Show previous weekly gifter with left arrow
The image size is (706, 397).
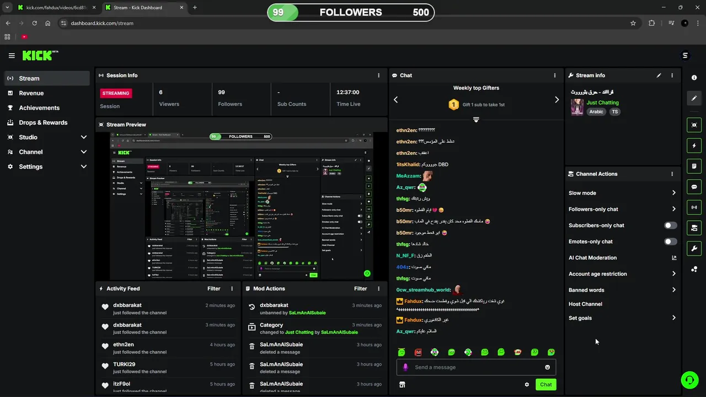coord(395,100)
